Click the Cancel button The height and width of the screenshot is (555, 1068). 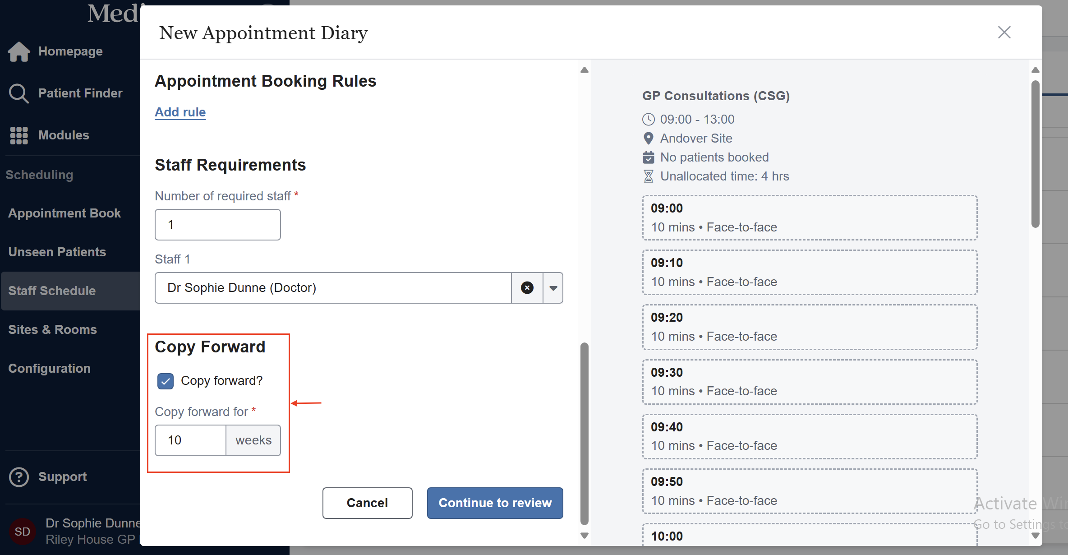(x=367, y=503)
